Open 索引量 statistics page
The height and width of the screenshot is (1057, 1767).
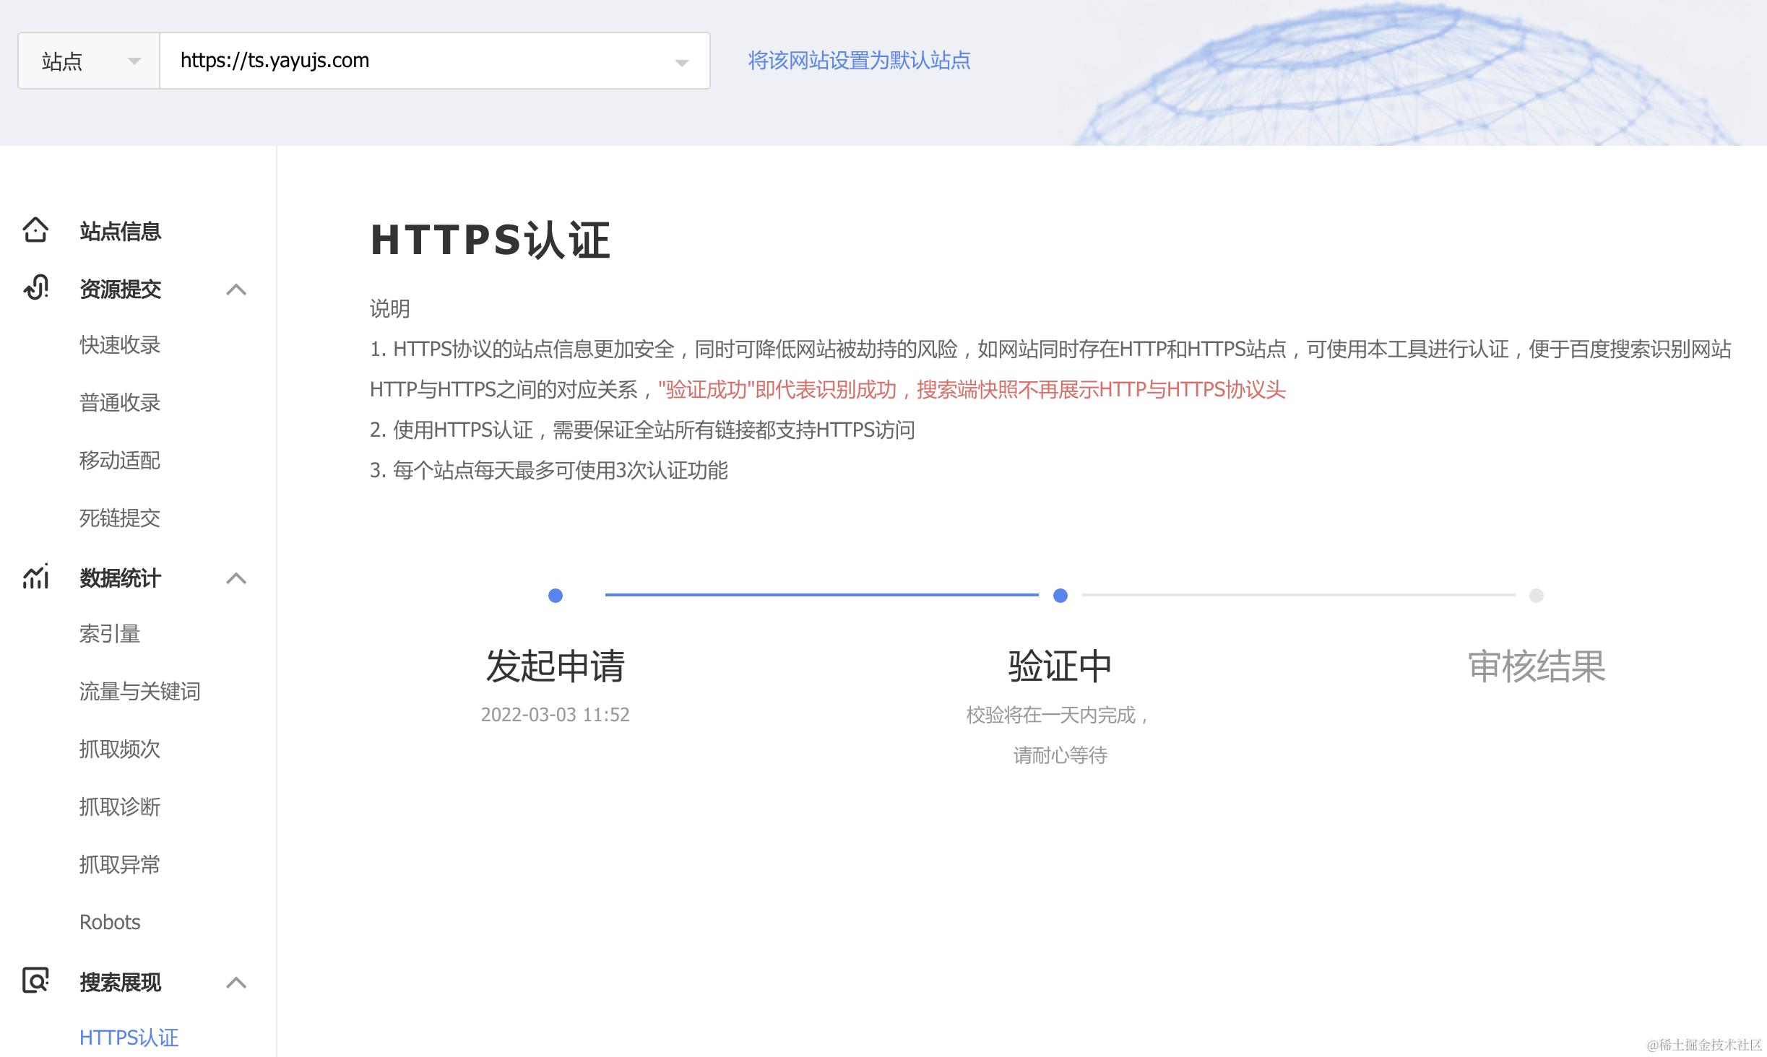tap(110, 634)
